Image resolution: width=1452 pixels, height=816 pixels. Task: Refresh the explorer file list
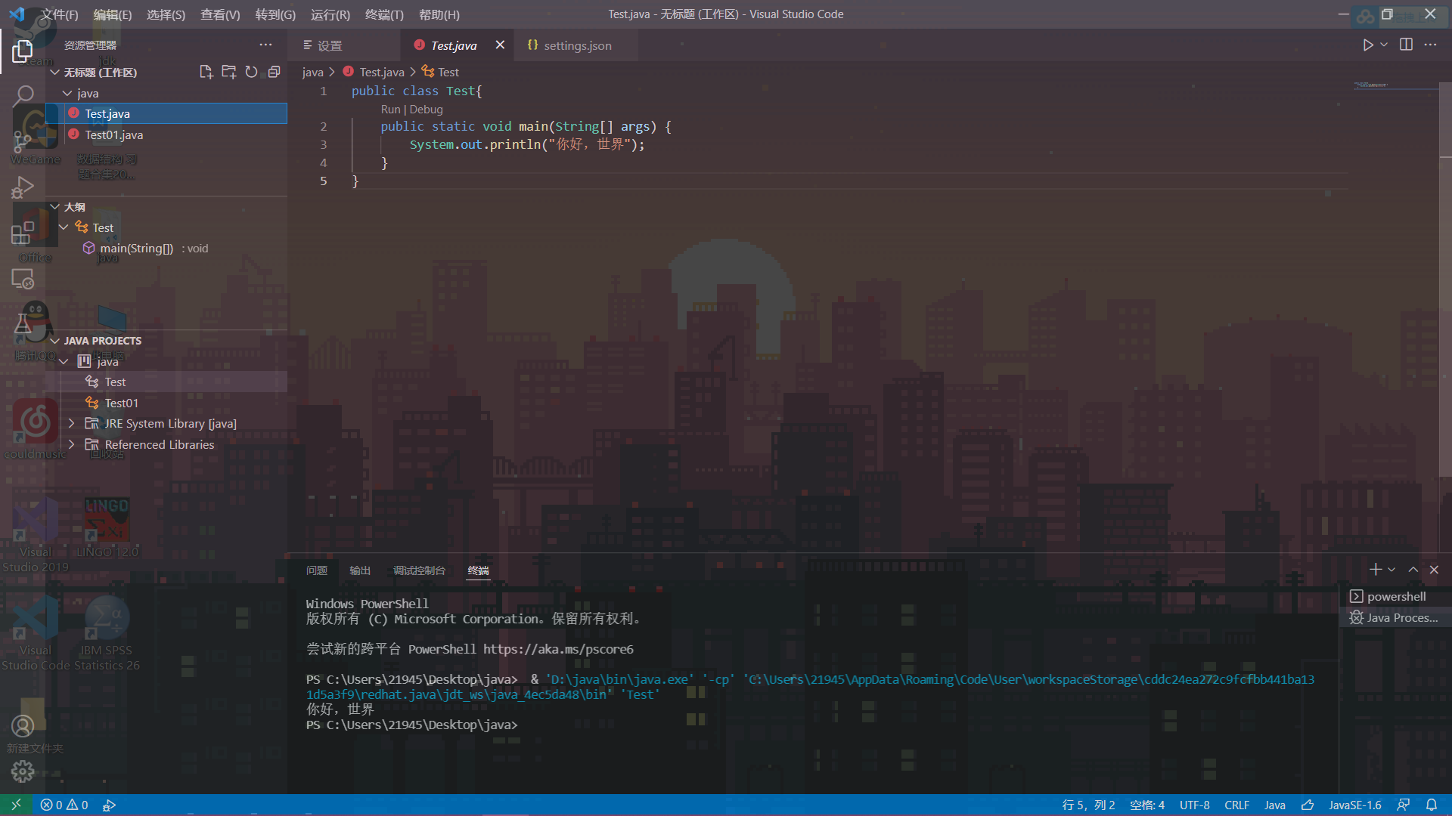coord(251,72)
